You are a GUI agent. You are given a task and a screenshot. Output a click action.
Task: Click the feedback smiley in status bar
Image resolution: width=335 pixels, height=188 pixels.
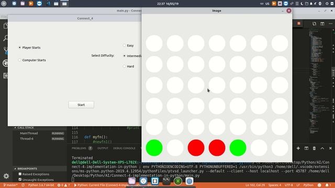[x=319, y=185]
